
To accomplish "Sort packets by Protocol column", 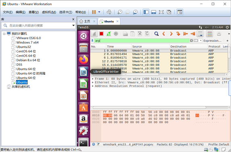I will (x=214, y=47).
